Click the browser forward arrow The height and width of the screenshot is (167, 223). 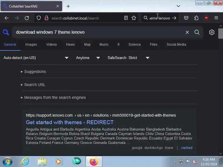click(x=17, y=18)
